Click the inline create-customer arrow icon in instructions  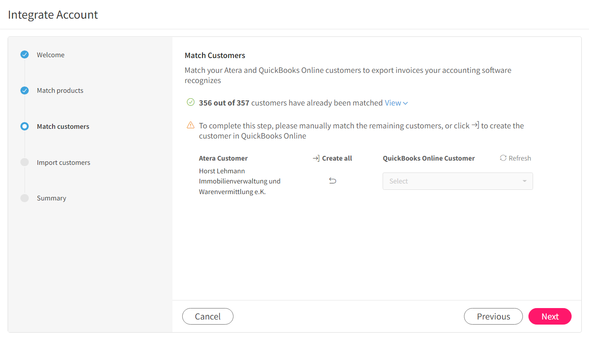[x=475, y=125]
